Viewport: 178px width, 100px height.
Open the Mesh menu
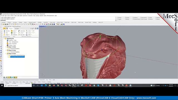pos(21,16)
